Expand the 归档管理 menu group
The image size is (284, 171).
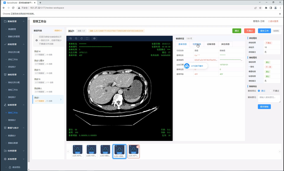23,151
